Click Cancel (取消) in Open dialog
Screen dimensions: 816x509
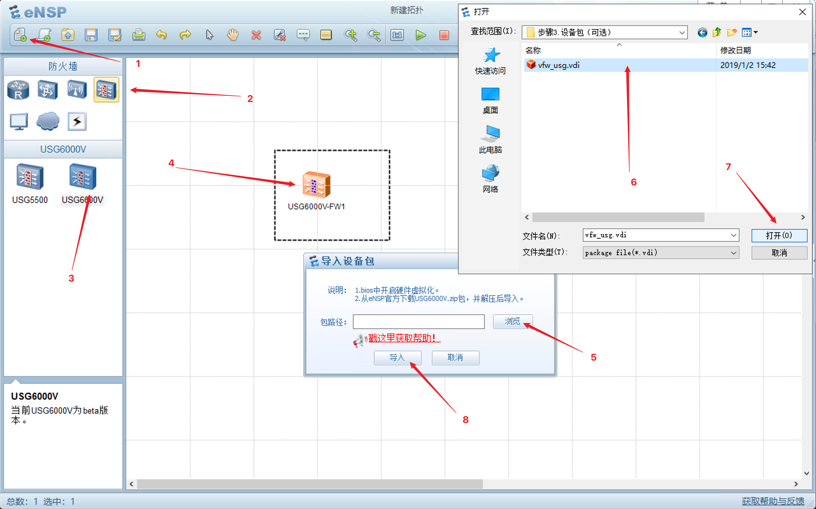(779, 253)
